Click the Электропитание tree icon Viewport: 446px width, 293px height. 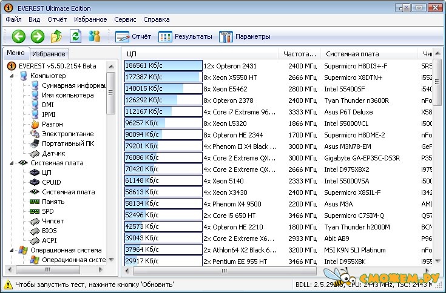[35, 134]
